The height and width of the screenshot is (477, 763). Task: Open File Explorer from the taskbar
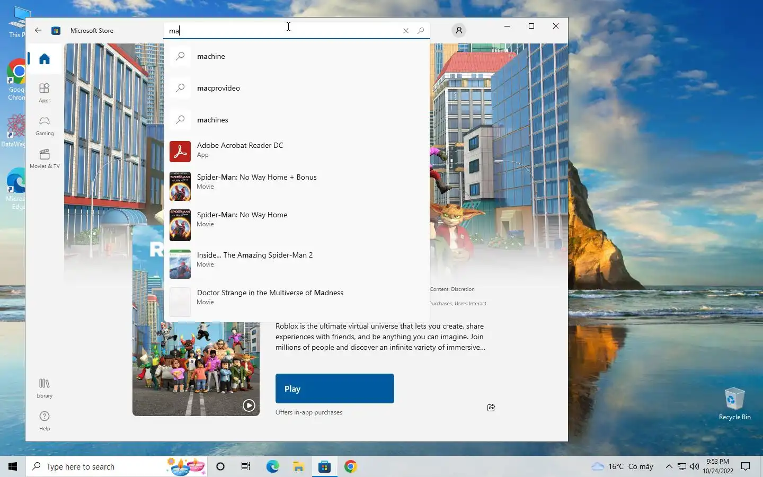[x=298, y=466]
